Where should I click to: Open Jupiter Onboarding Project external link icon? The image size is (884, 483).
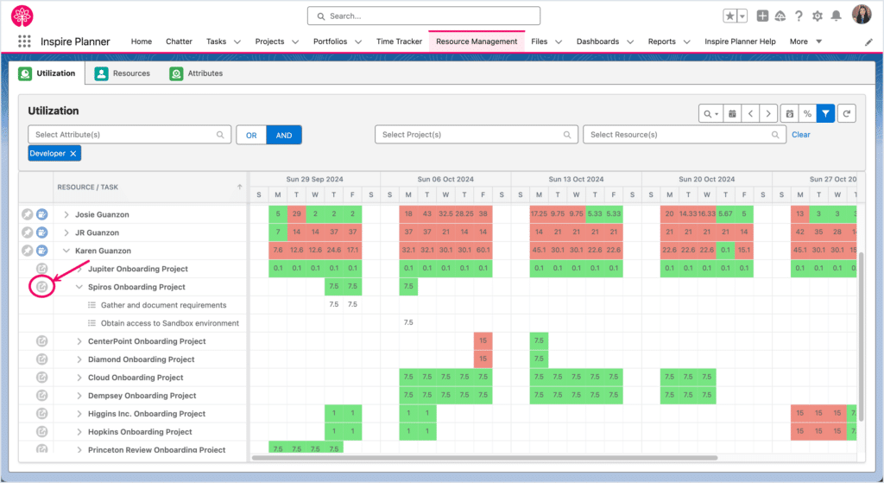[x=41, y=269]
